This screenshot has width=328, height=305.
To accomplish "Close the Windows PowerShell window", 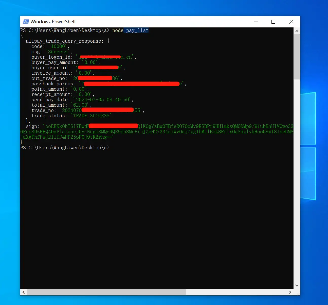I will click(x=291, y=22).
